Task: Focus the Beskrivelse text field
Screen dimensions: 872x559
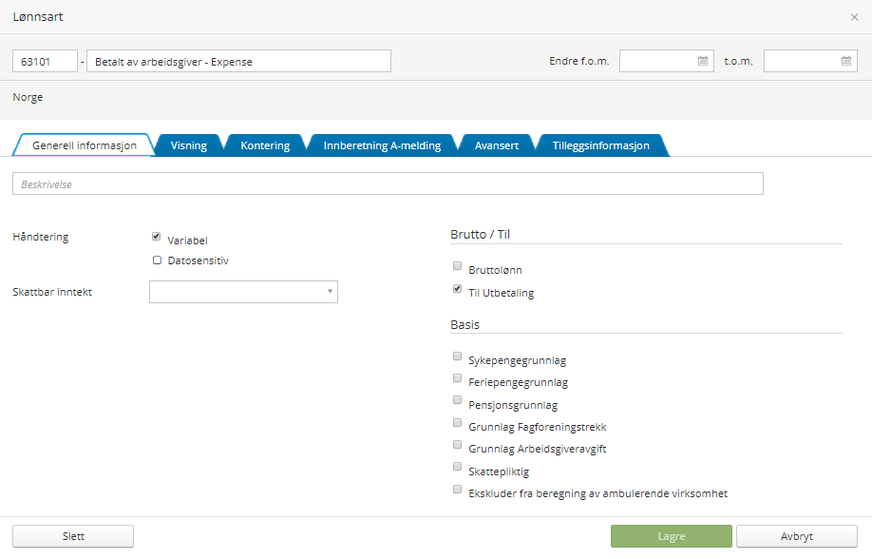Action: click(388, 183)
